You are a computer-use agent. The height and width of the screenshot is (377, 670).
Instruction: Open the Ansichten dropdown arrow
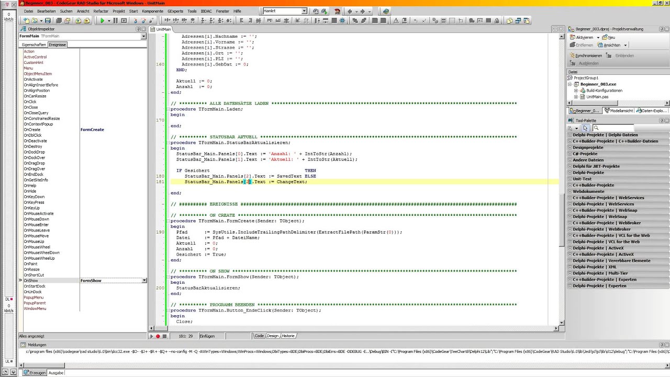pos(626,45)
